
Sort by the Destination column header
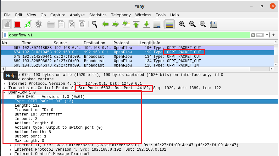(98, 43)
